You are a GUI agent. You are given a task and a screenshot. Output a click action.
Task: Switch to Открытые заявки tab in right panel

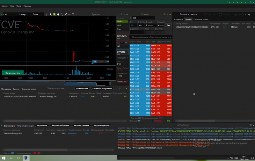201,19
